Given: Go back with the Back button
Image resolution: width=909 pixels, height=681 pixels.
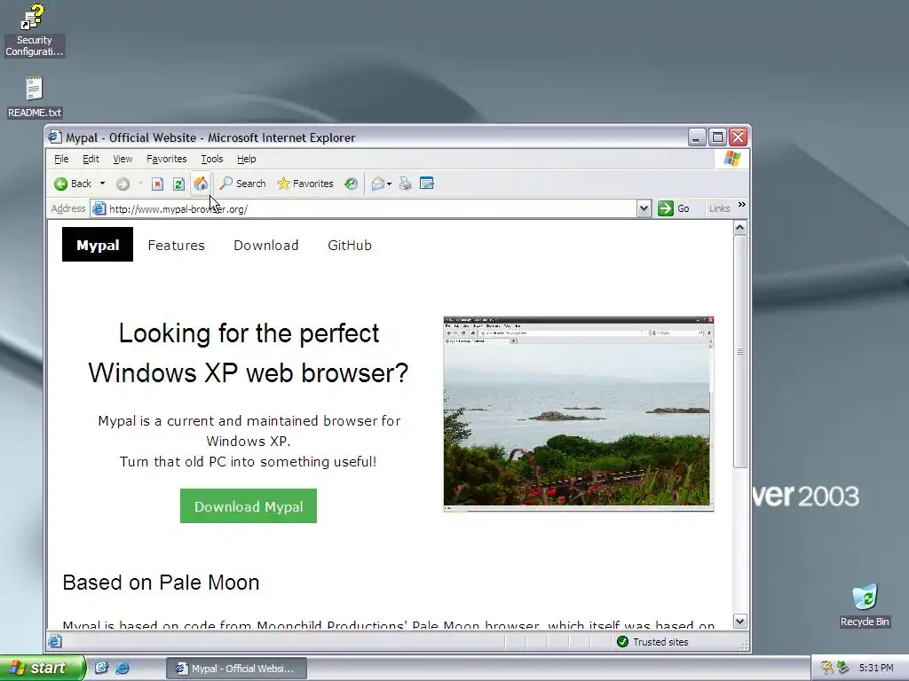Looking at the screenshot, I should coord(73,184).
